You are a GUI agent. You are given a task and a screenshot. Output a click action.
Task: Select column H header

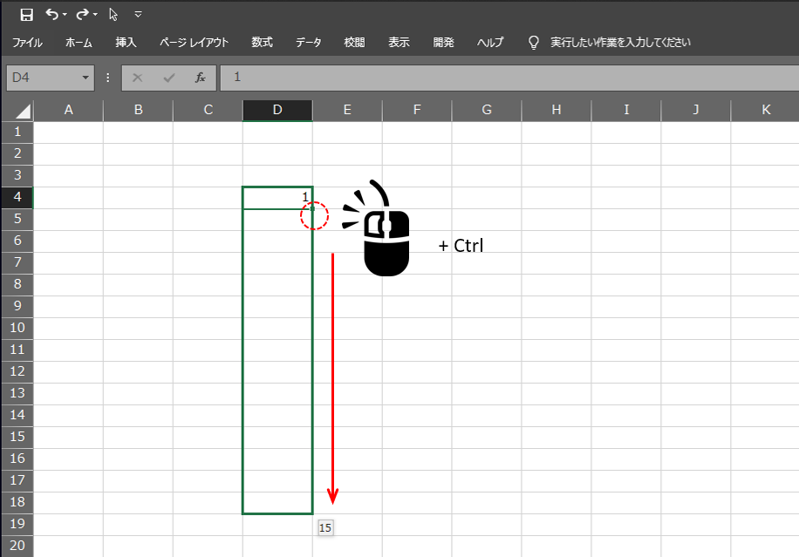point(557,110)
